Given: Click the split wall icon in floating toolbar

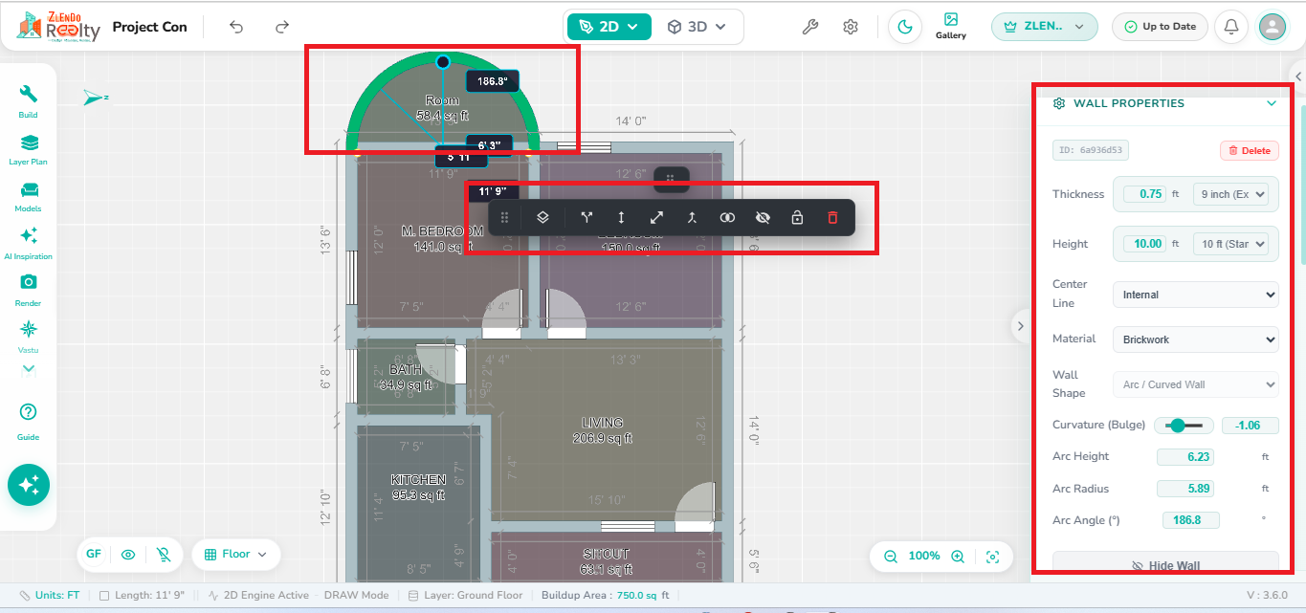Looking at the screenshot, I should coord(587,217).
